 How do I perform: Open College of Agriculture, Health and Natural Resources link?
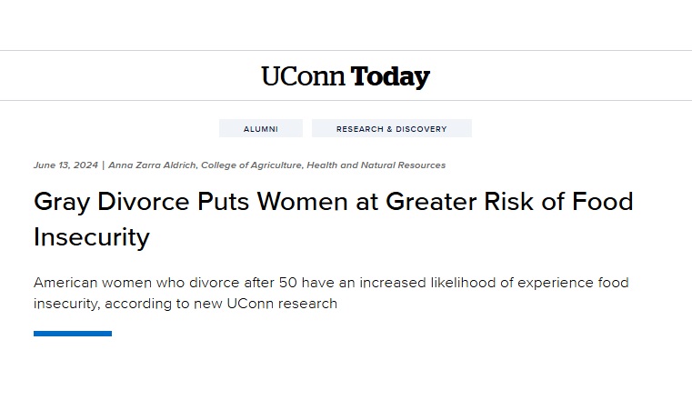tap(323, 165)
